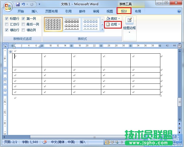Viewport: 184px width, 147px height.
Task: Click the 绘图边框 draw borders icon
Action: tap(129, 20)
